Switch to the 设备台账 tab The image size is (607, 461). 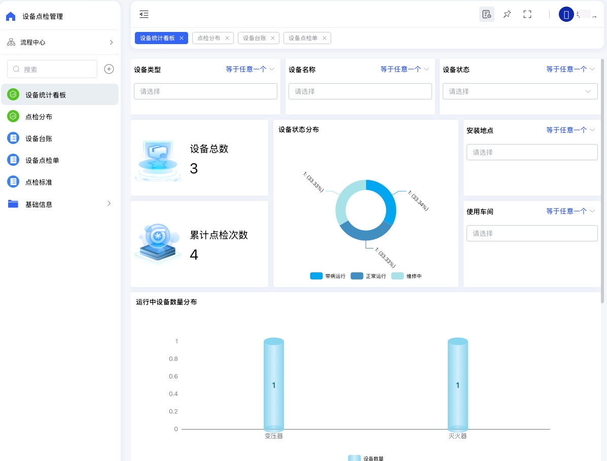(x=254, y=38)
